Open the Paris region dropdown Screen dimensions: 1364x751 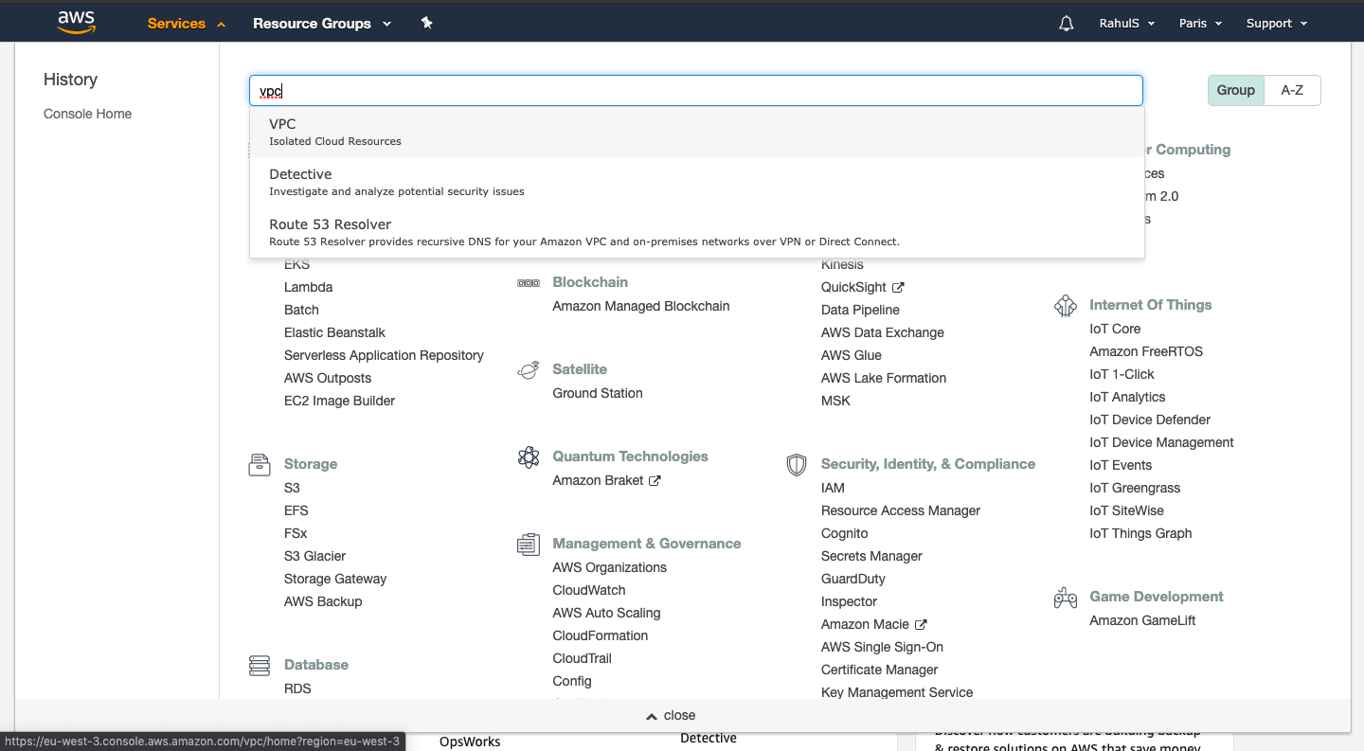(1199, 23)
